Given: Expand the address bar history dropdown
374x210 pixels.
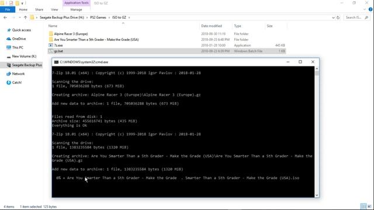Looking at the screenshot, I should click(333, 17).
